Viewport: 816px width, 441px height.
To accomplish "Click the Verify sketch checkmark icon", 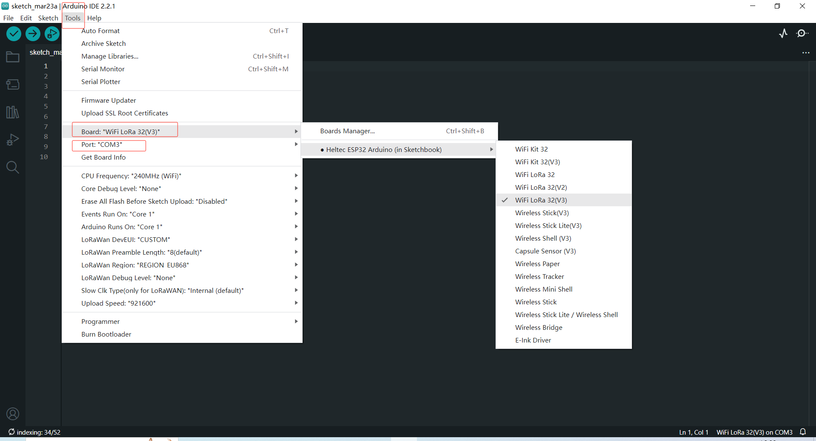I will pyautogui.click(x=14, y=34).
